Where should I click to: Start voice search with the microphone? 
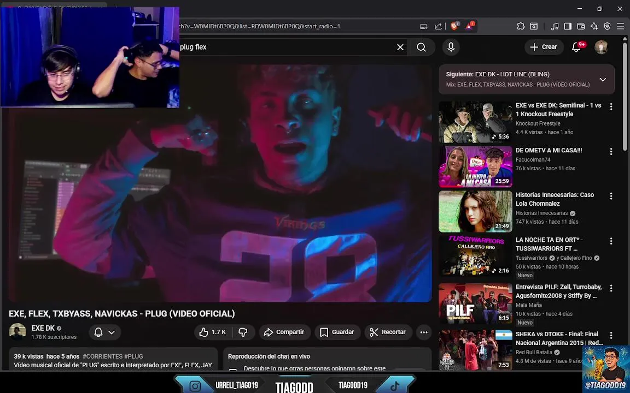click(451, 47)
